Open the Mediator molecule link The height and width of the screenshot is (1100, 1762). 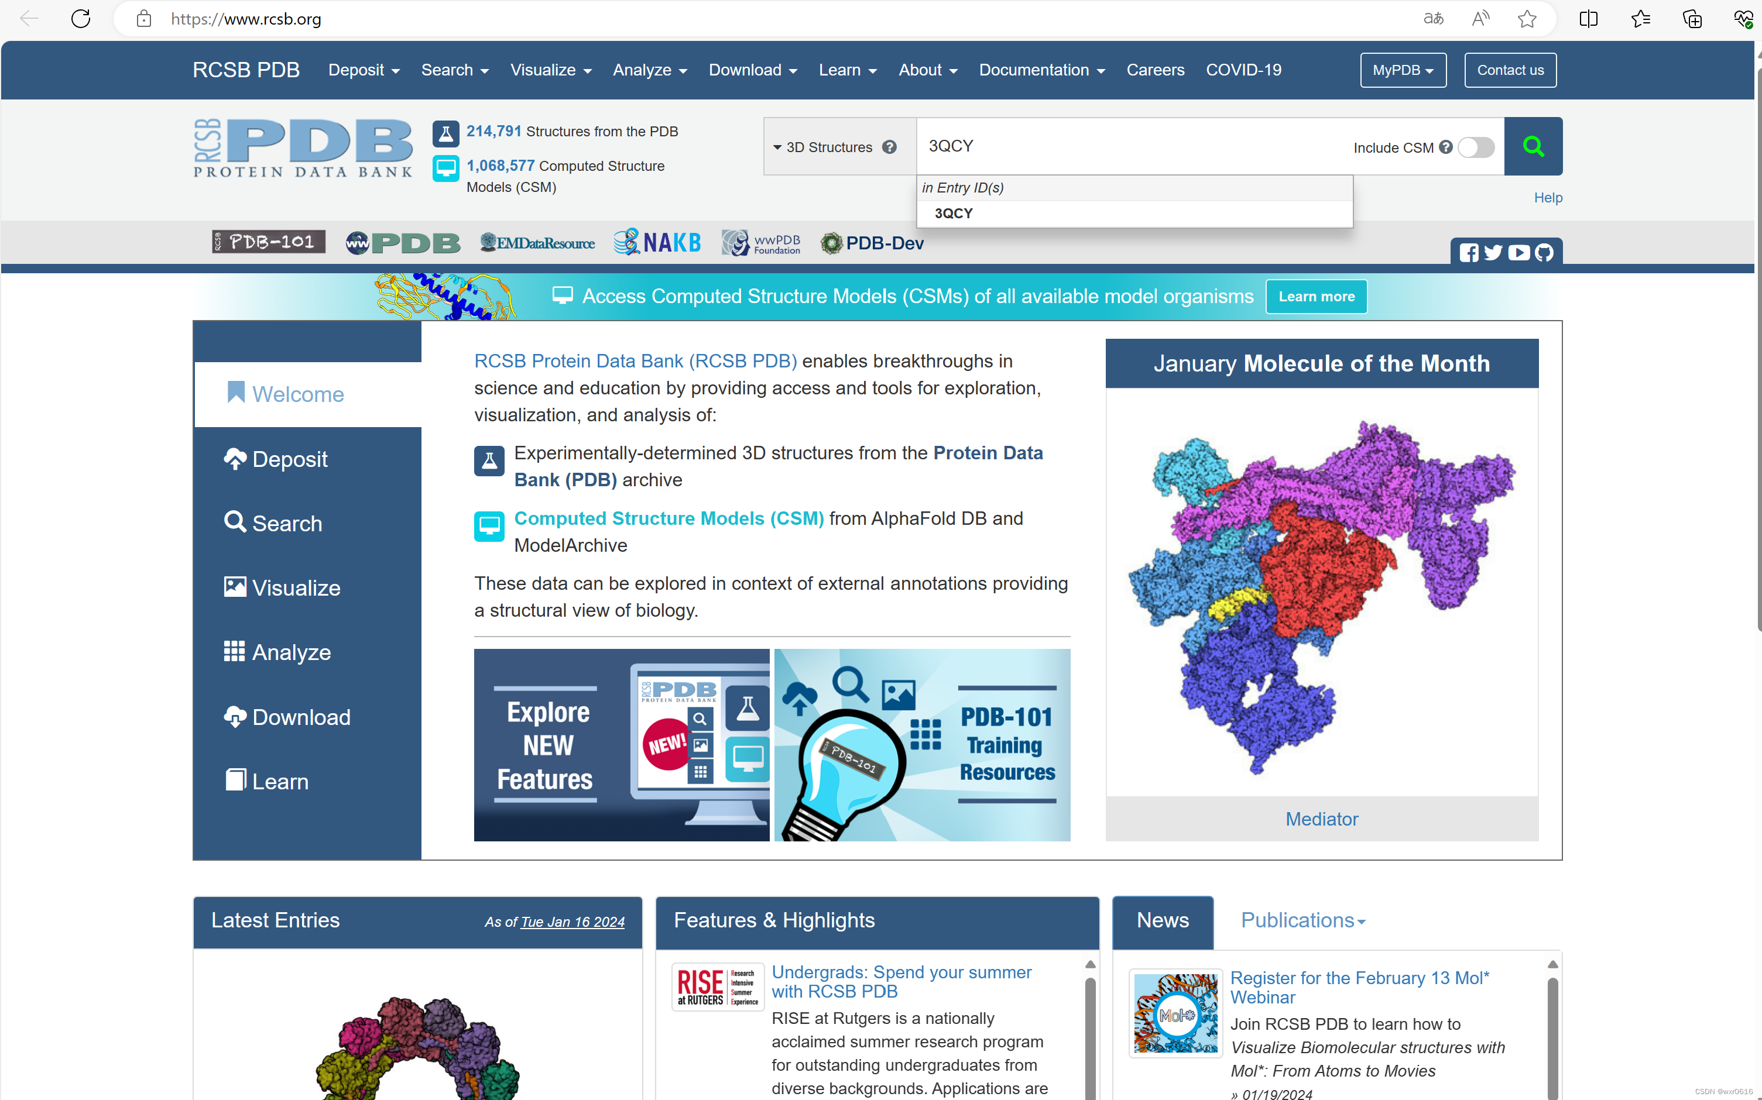[x=1321, y=819]
